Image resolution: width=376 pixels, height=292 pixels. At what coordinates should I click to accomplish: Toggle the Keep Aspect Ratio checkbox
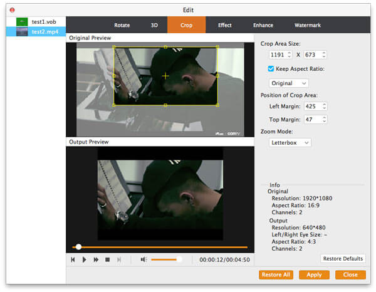point(271,69)
